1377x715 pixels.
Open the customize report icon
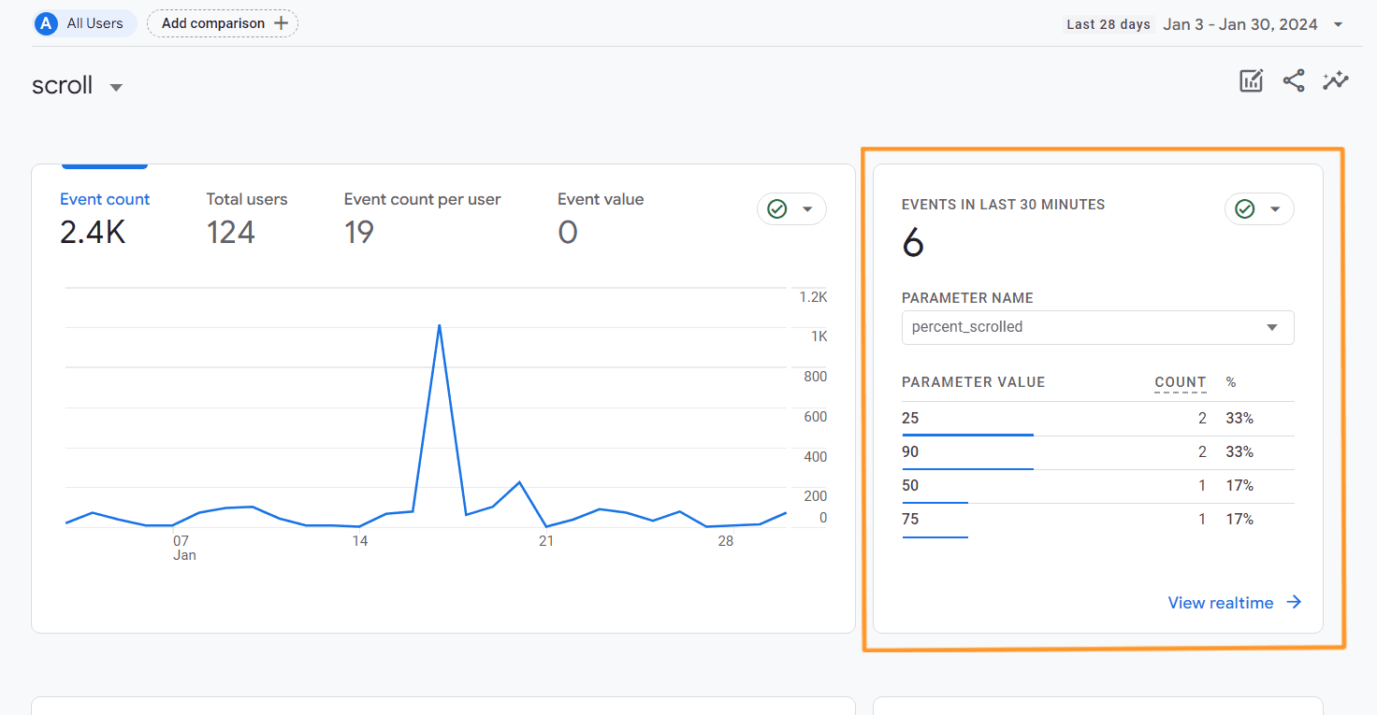click(x=1251, y=81)
